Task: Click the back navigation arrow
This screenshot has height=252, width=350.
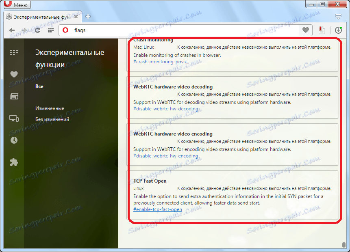Action: (11, 30)
